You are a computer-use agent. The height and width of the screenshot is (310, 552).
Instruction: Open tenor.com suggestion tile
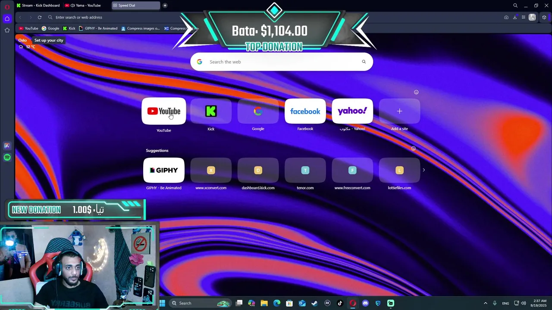305,170
